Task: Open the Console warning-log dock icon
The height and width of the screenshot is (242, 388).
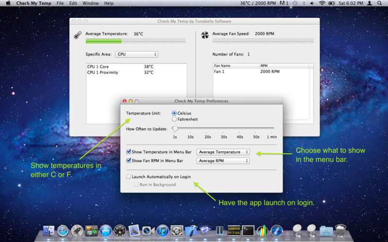Action: [234, 231]
